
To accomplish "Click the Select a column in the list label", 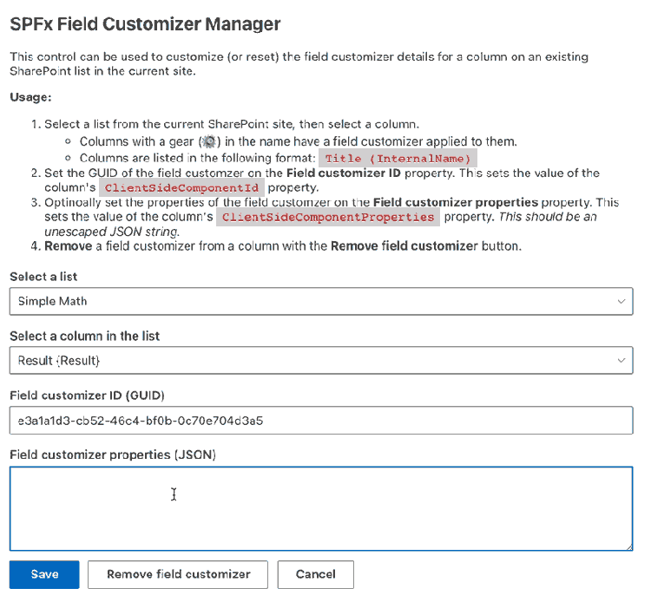I will tap(85, 336).
